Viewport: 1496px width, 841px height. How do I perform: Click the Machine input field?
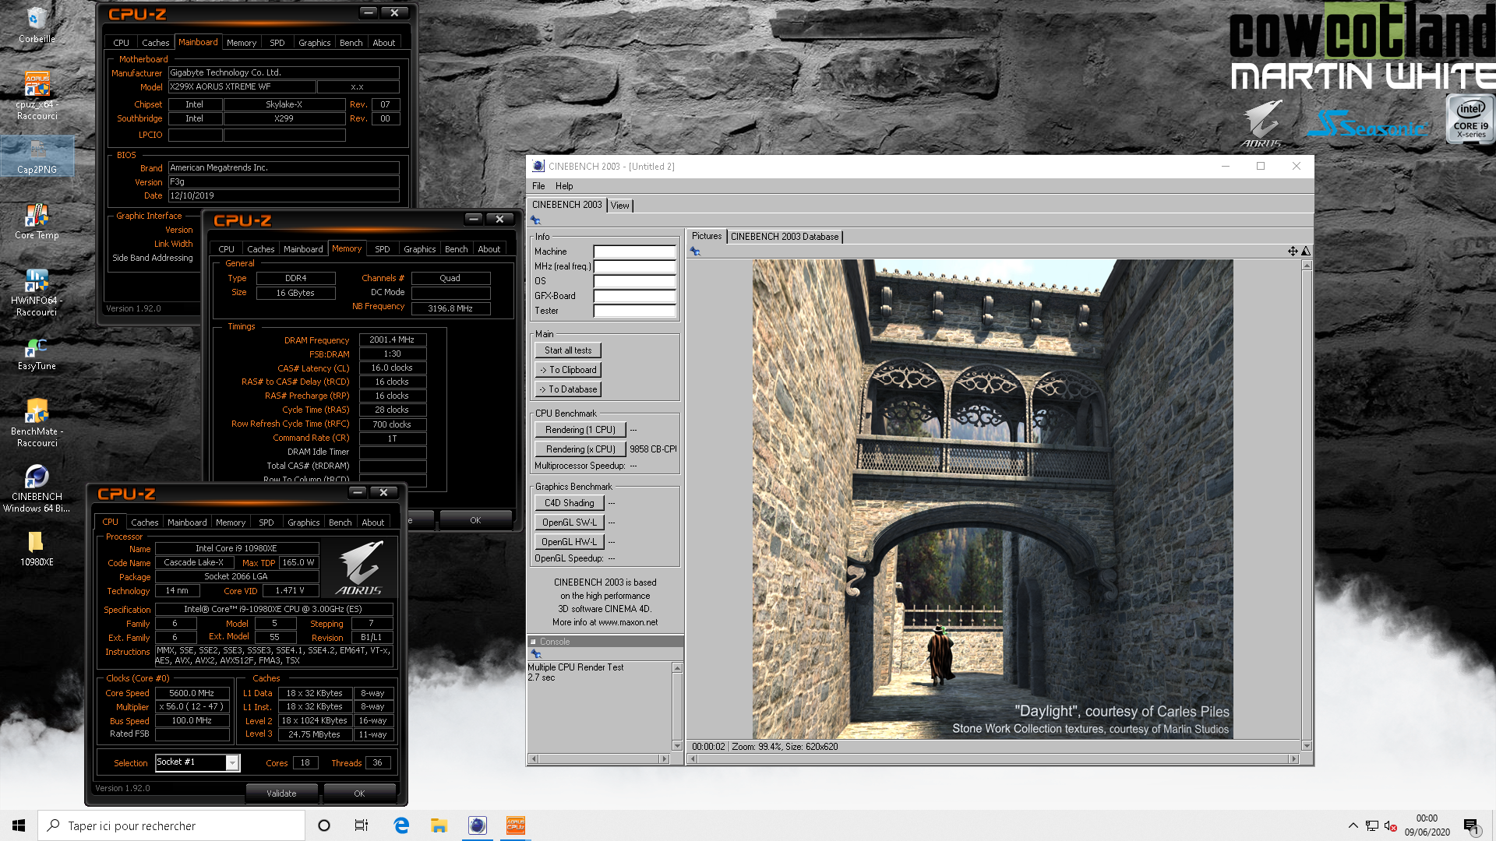pyautogui.click(x=634, y=252)
